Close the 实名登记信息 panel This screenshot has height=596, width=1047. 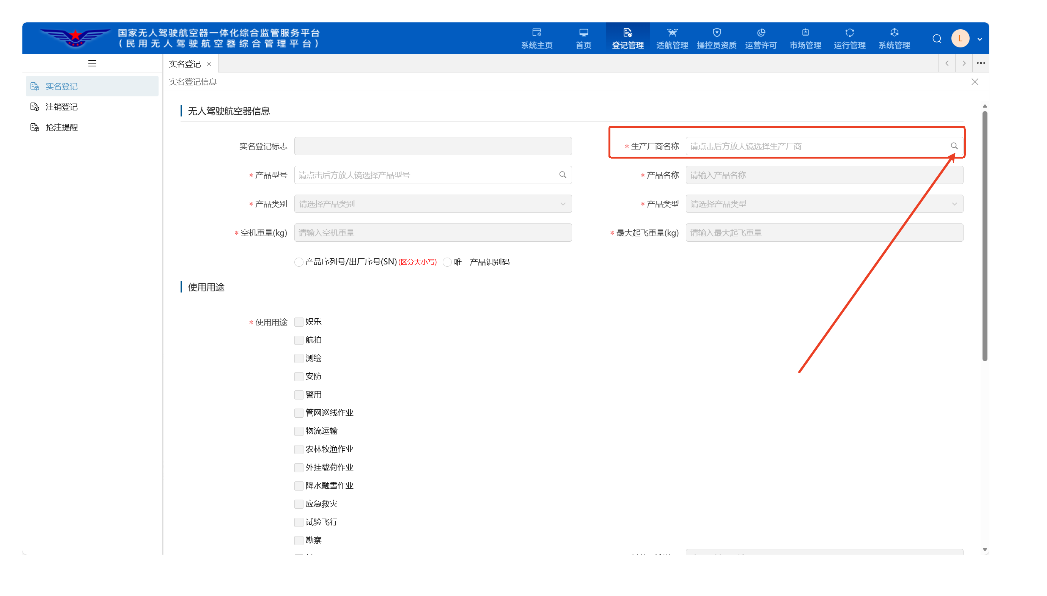coord(975,82)
